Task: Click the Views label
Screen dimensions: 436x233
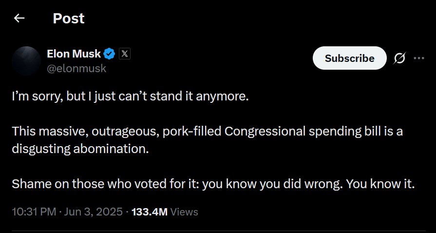Action: (x=185, y=212)
